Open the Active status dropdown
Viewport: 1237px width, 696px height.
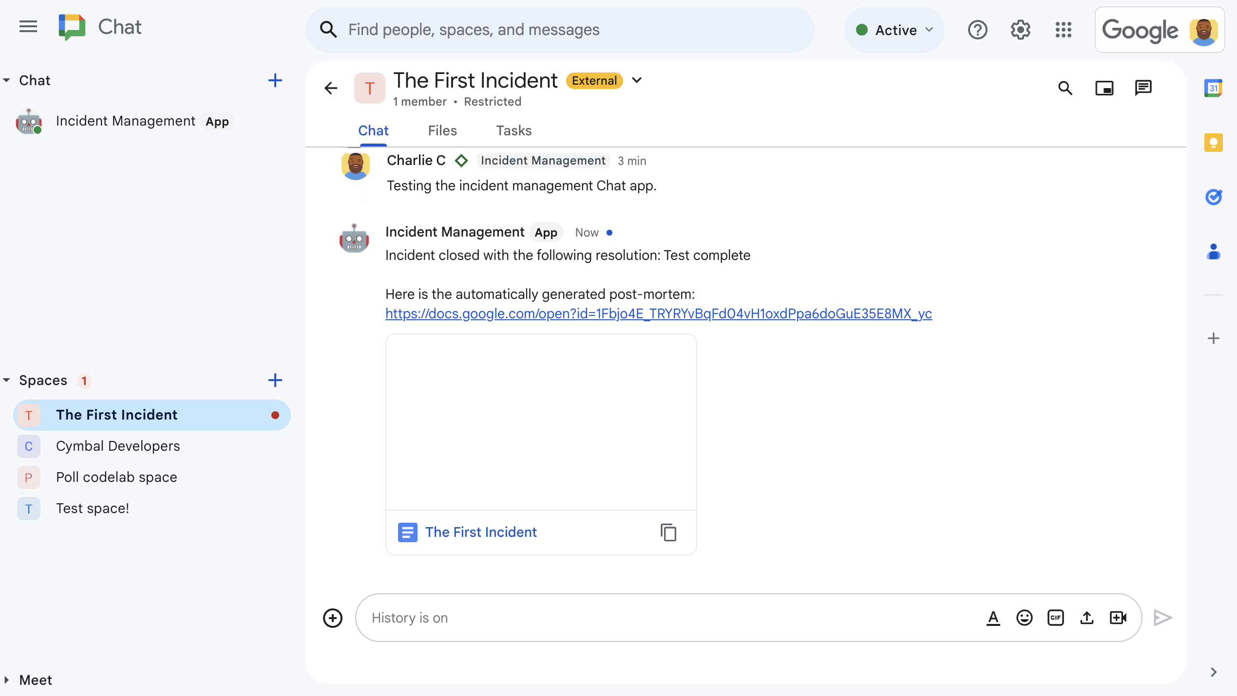click(894, 30)
